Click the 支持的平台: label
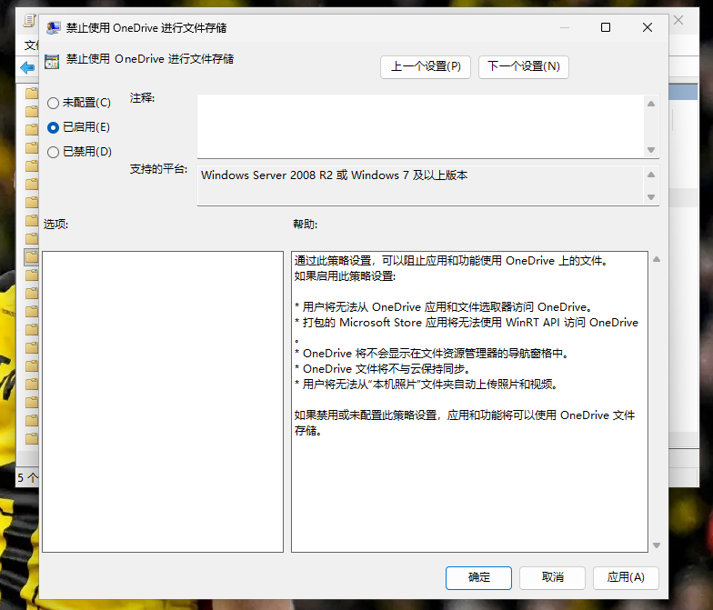Viewport: 713px width, 610px height. click(x=158, y=169)
